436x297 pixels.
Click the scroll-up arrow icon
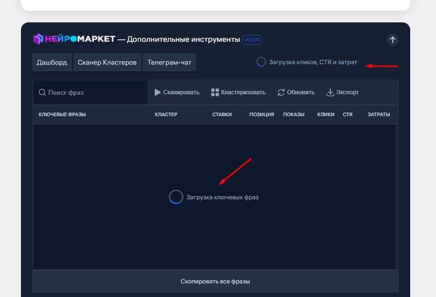[x=392, y=40]
